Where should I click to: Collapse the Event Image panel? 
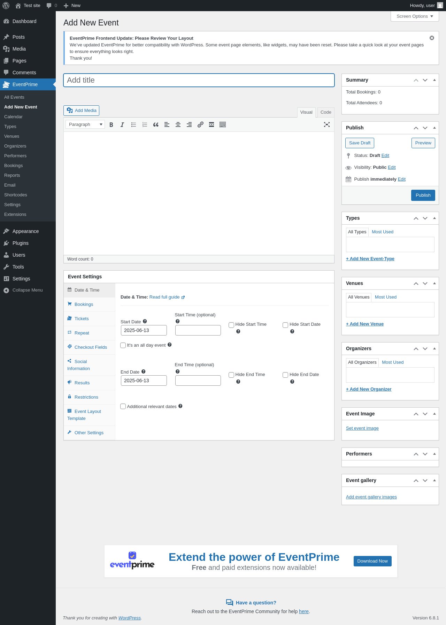[435, 414]
